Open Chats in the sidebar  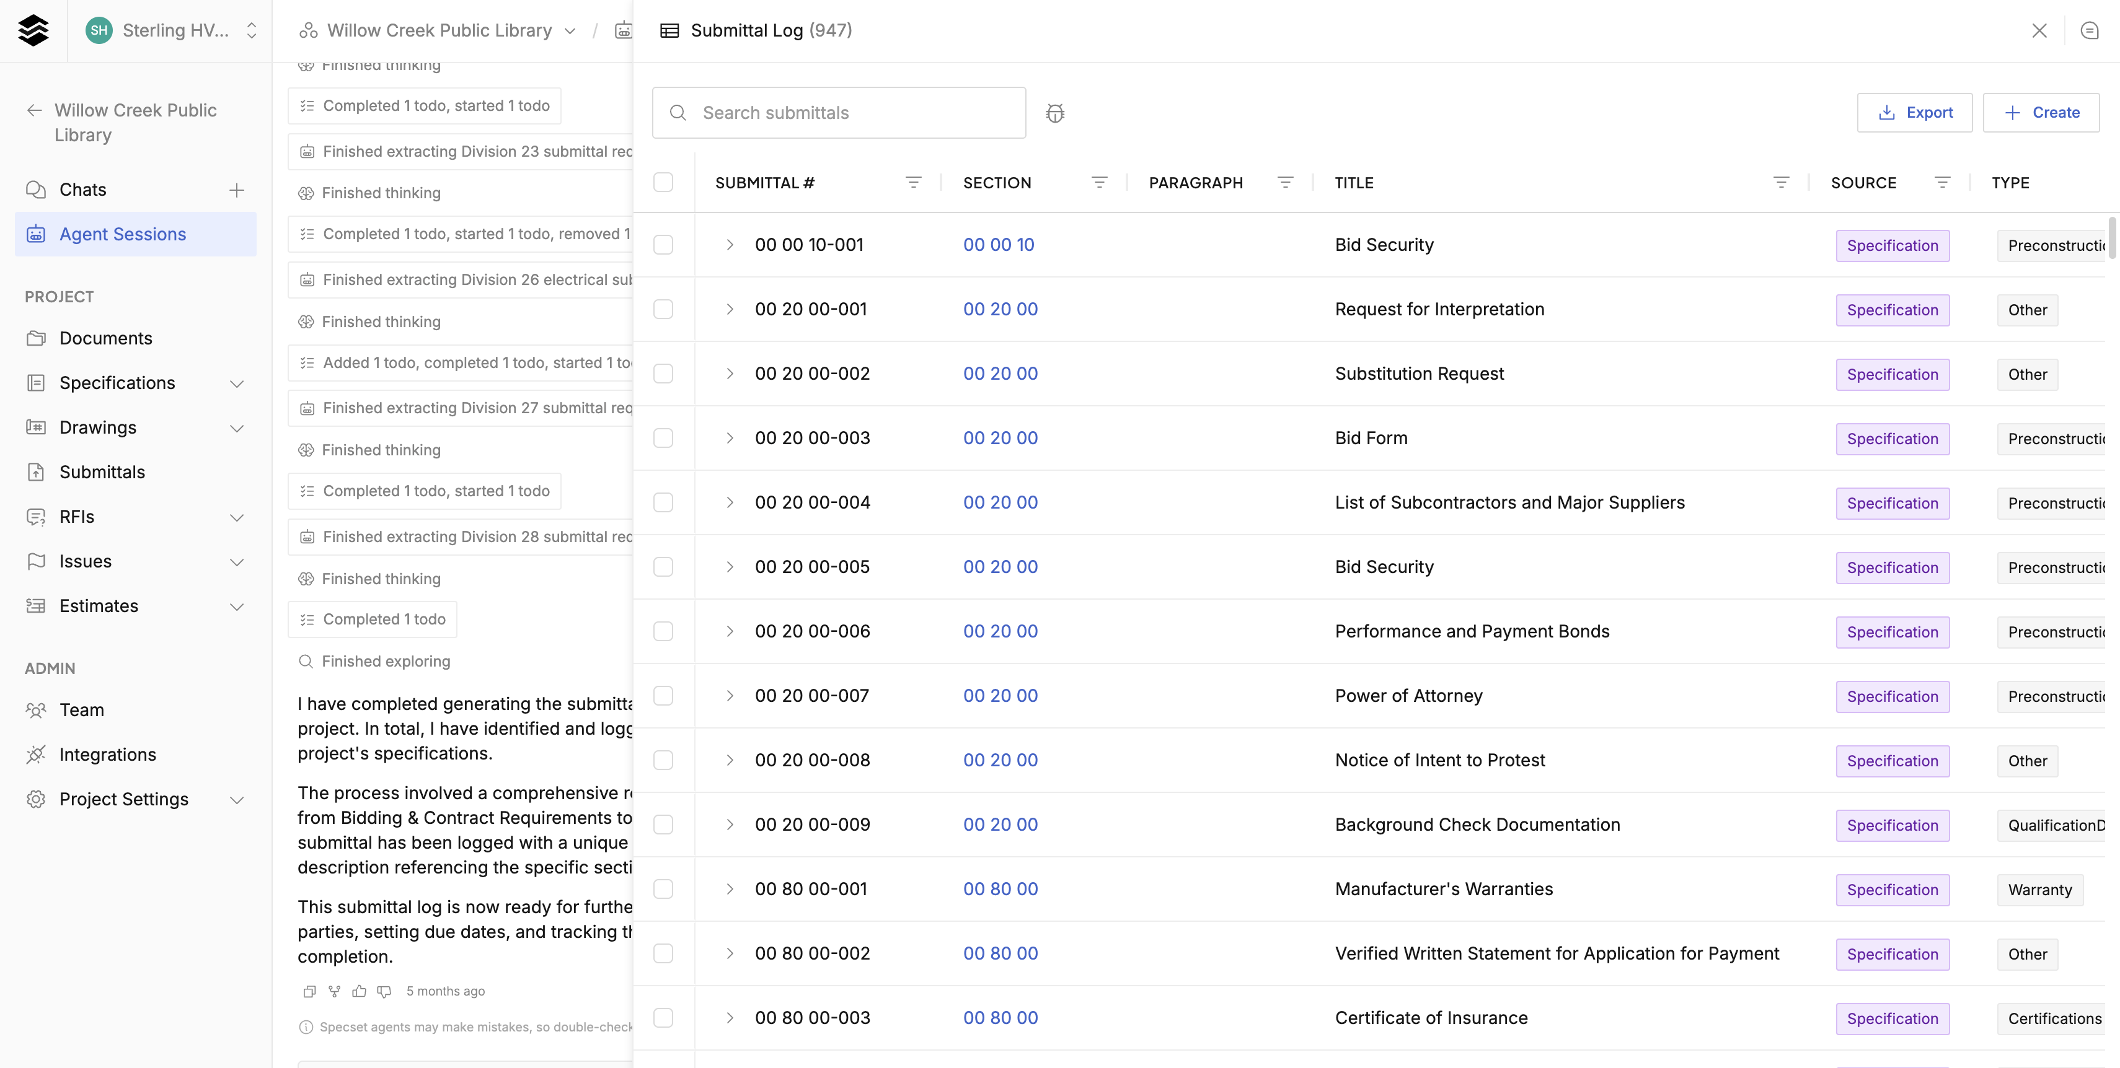pyautogui.click(x=82, y=190)
